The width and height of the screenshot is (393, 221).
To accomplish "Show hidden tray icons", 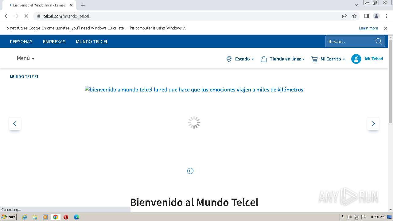I will tap(342, 217).
